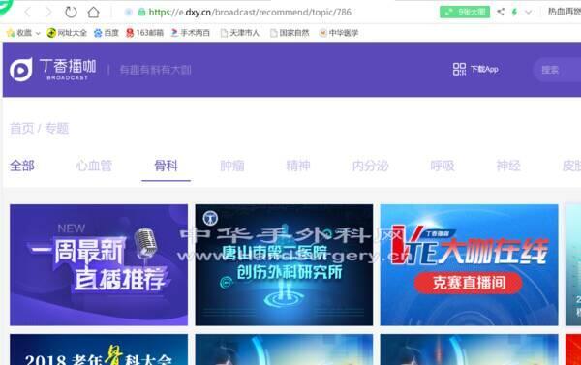Click the green padlock security icon
The width and height of the screenshot is (581, 365).
141,13
